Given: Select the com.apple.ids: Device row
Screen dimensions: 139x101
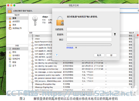Looking at the screenshot, I should [82, 48].
